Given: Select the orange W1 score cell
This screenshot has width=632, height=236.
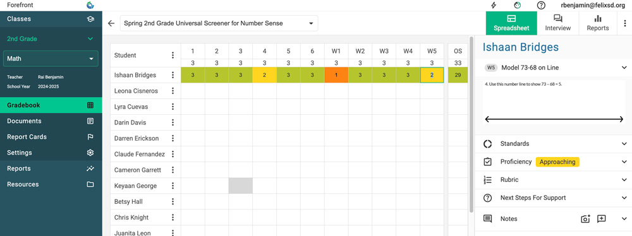Looking at the screenshot, I should pos(336,75).
